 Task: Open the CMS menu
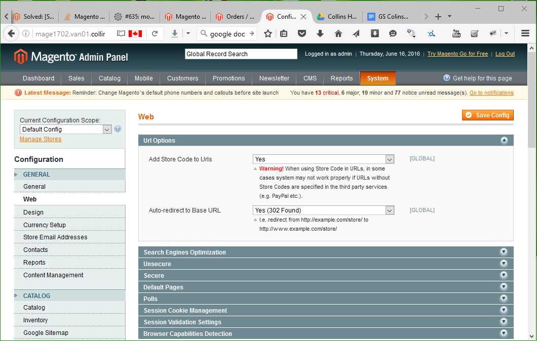(x=310, y=78)
